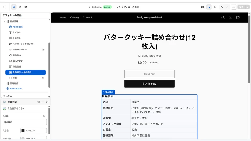The image size is (251, 141).
Task: Open the Contact menu in the preview
Action: [x=88, y=18]
